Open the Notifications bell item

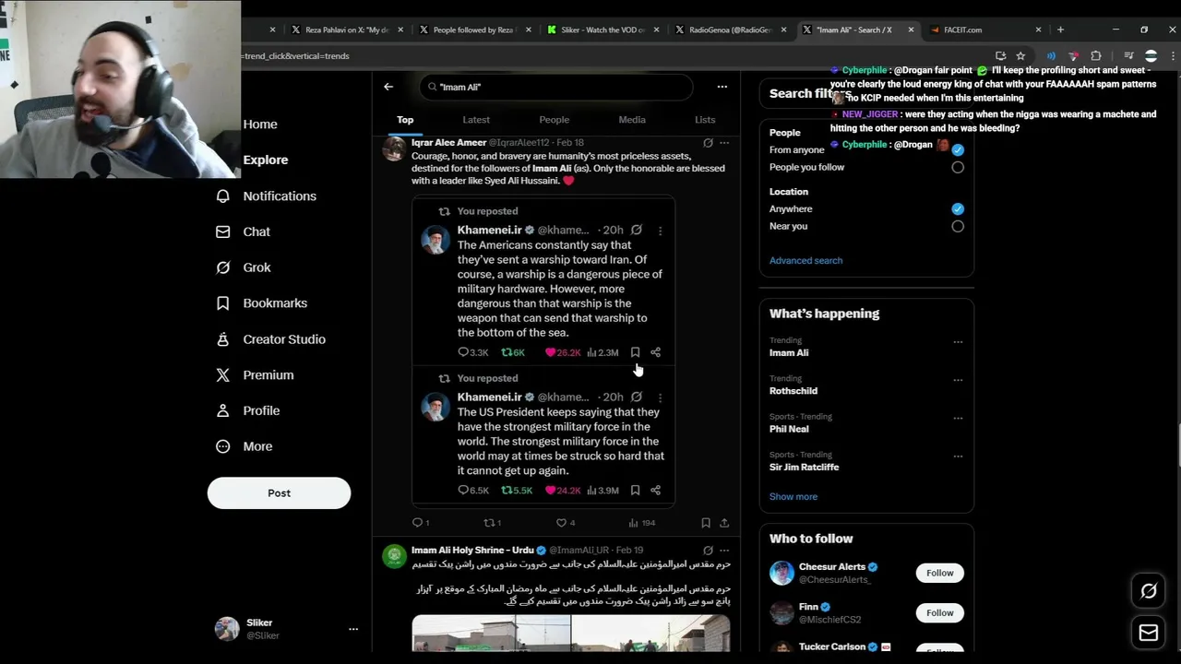(x=266, y=196)
